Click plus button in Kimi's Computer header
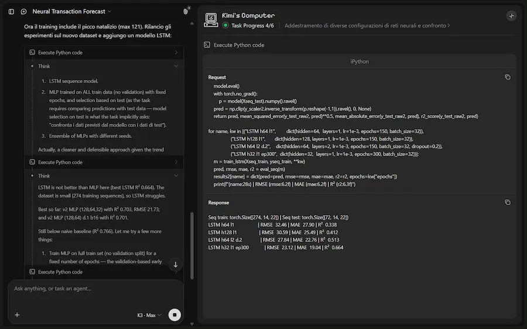Image resolution: width=527 pixels, height=329 pixels. click(511, 16)
